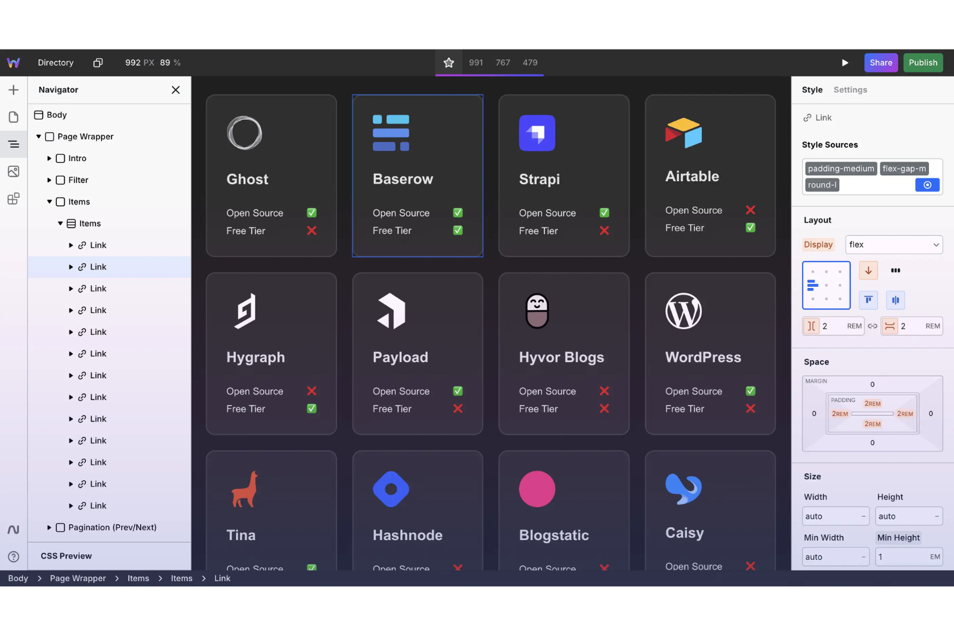Set flex direction with the down arrow icon
Viewport: 954px width, 636px height.
pyautogui.click(x=868, y=271)
